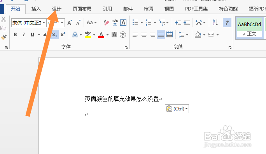The width and height of the screenshot is (266, 154).
Task: Align text right
Action: (152, 35)
